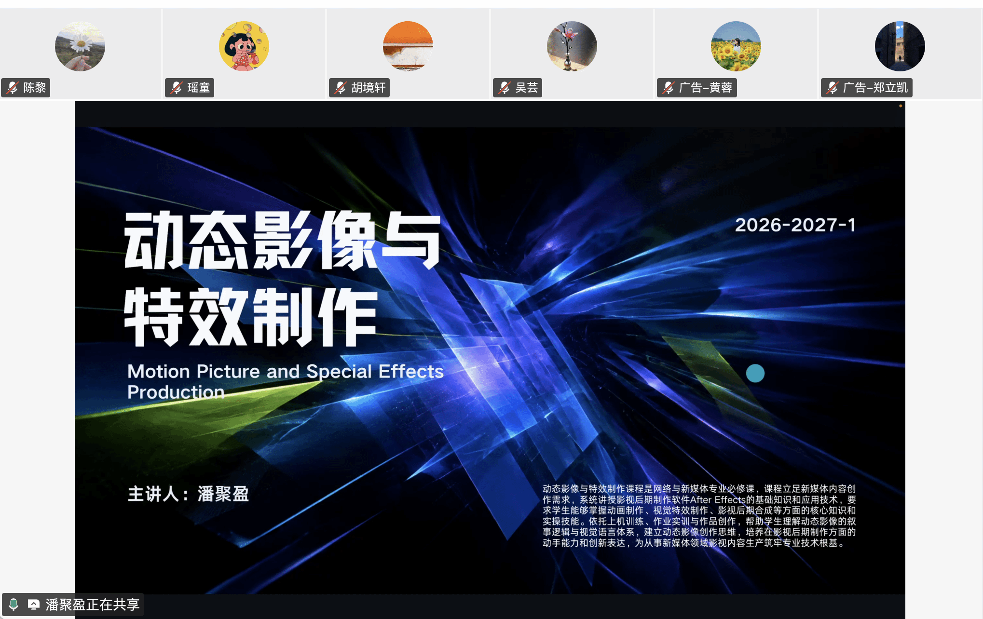The image size is (983, 619).
Task: Click the 潘聚盈正在共享 sharing label
Action: tap(93, 605)
